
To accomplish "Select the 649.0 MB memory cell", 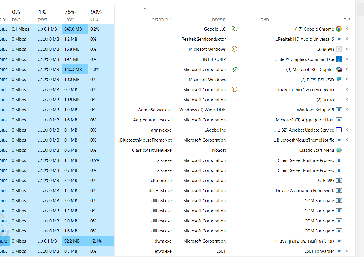I will coord(75,29).
